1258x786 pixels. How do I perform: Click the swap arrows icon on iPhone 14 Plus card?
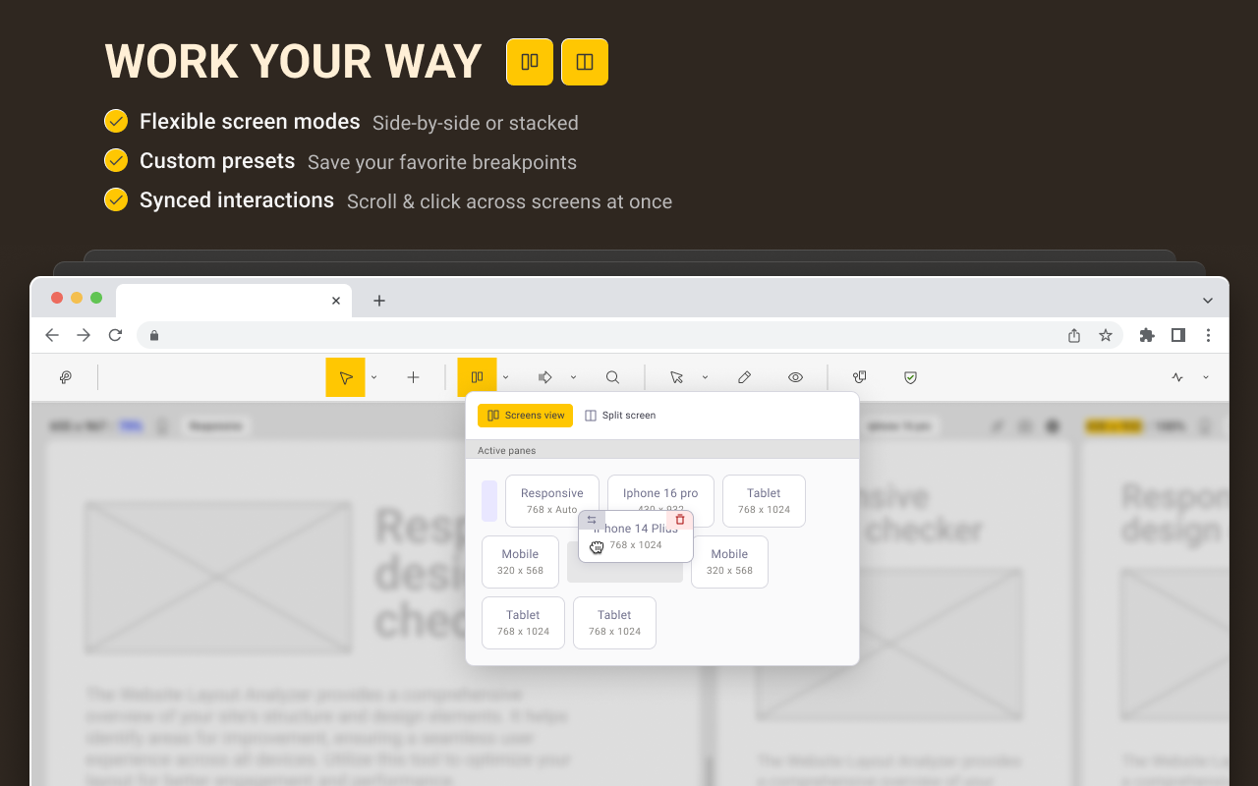[591, 519]
